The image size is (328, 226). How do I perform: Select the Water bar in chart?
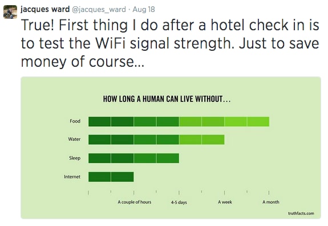156,140
